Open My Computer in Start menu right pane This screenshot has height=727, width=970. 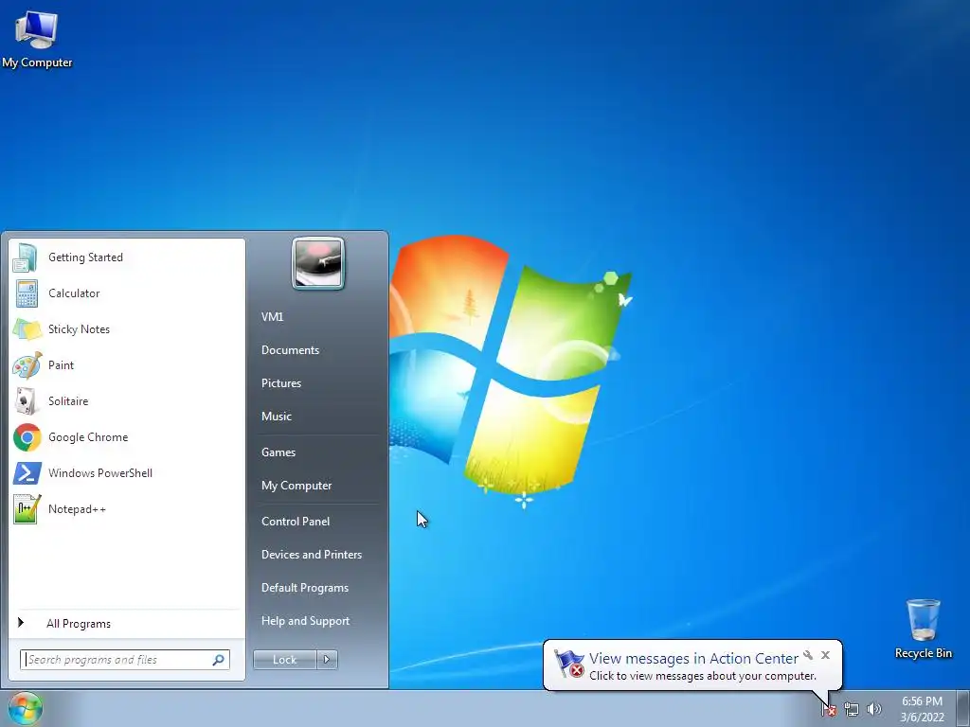click(296, 486)
